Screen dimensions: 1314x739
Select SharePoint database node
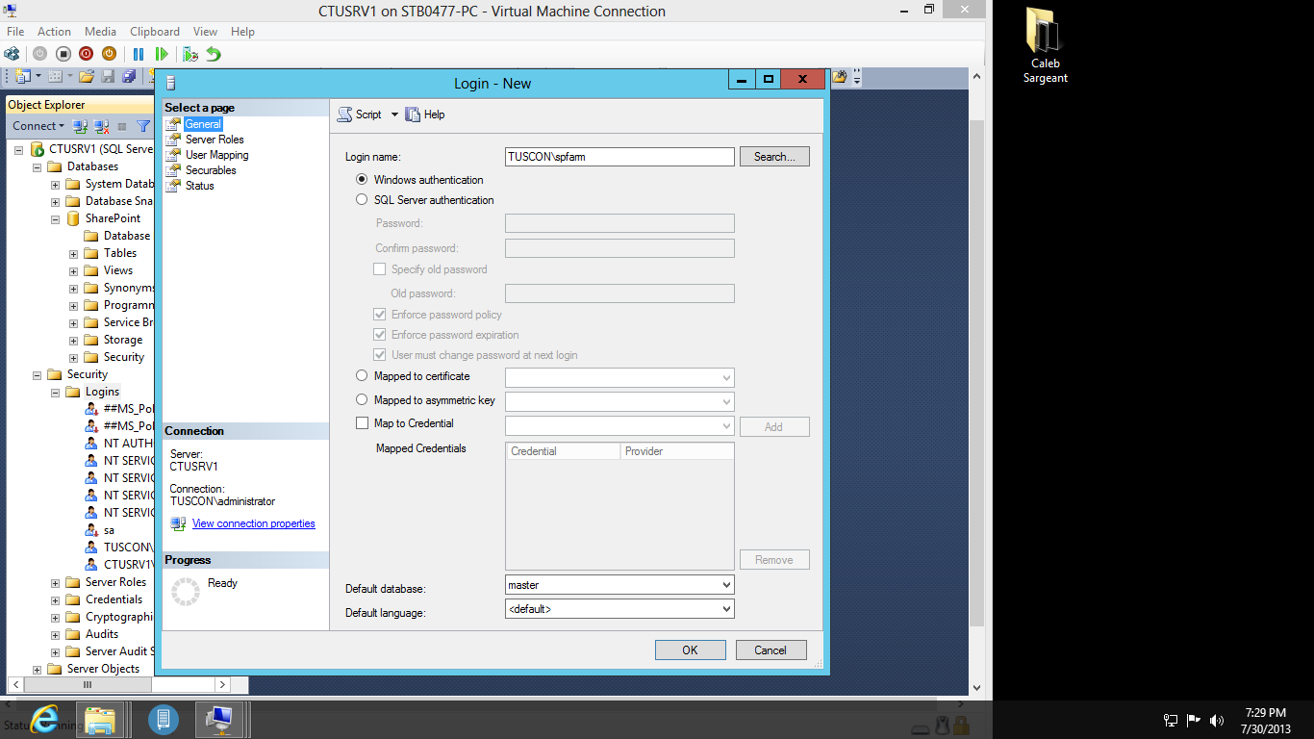point(113,218)
